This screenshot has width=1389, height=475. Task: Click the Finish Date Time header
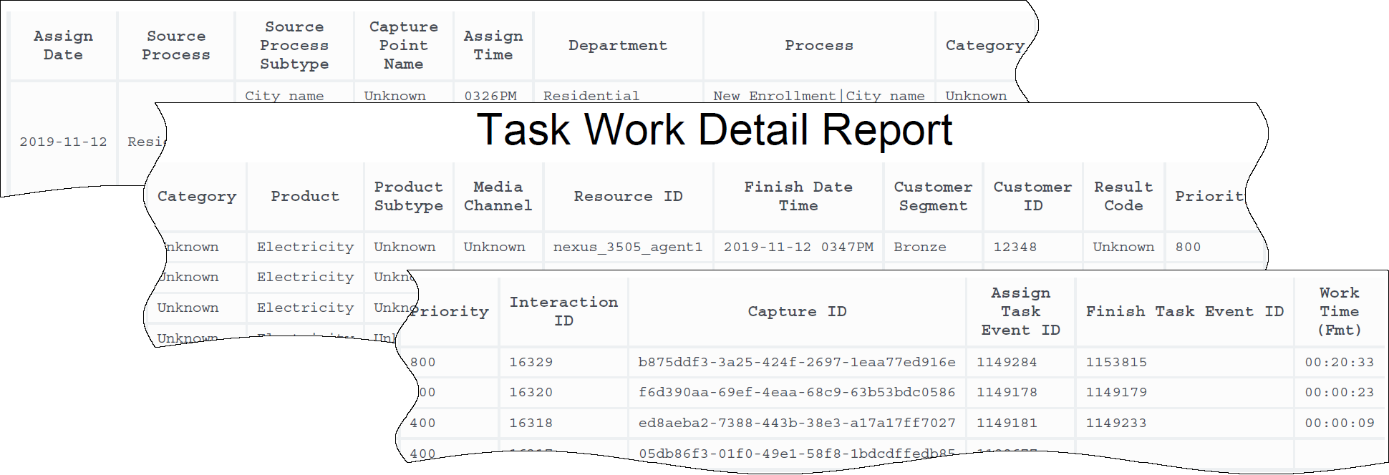[798, 196]
